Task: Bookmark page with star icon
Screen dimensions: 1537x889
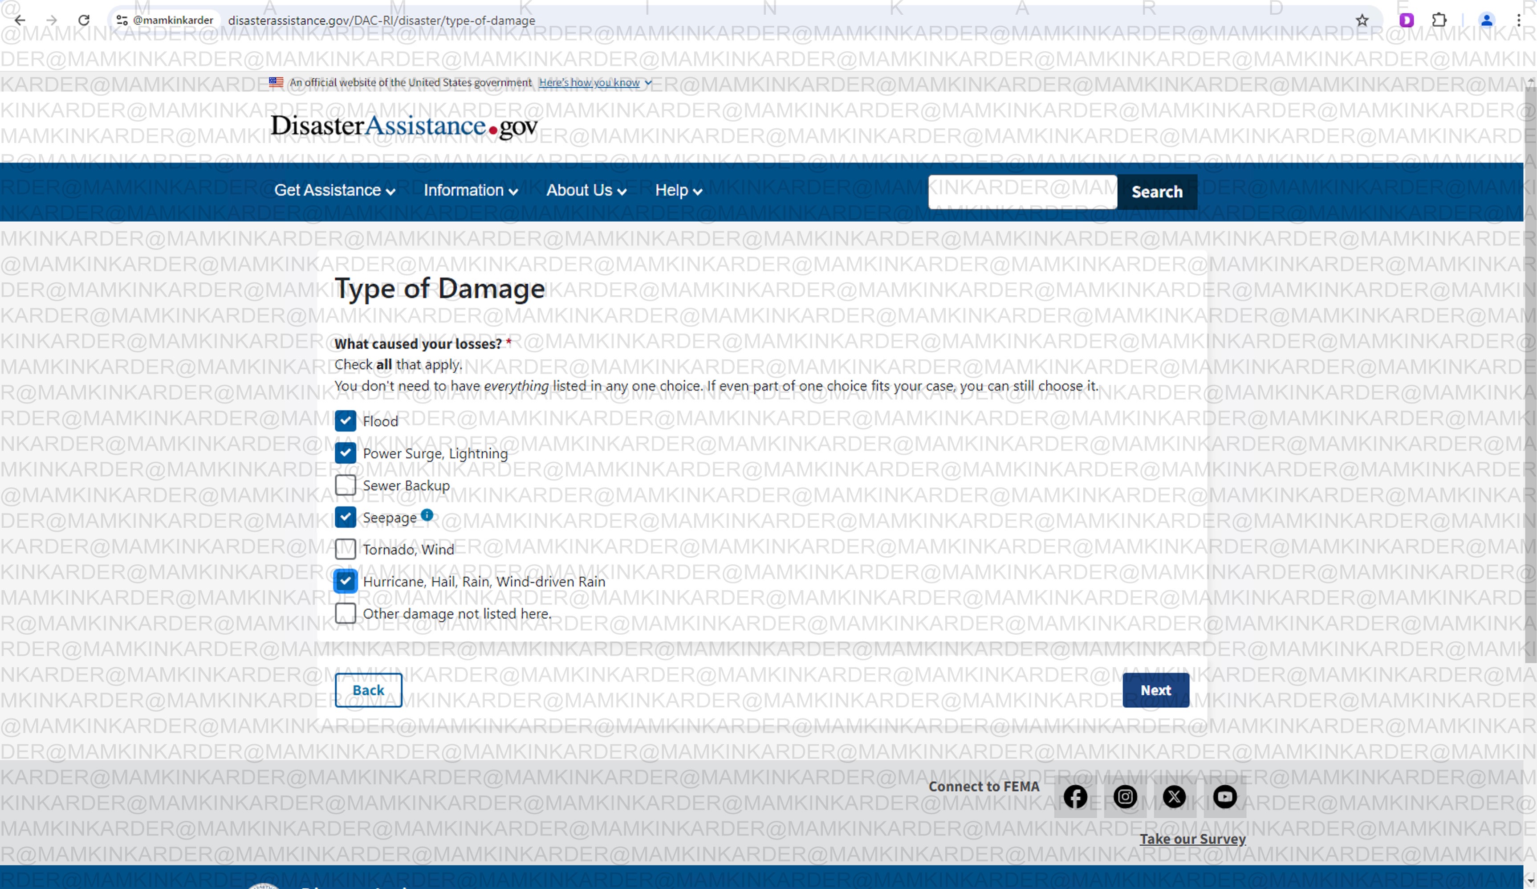Action: tap(1362, 20)
